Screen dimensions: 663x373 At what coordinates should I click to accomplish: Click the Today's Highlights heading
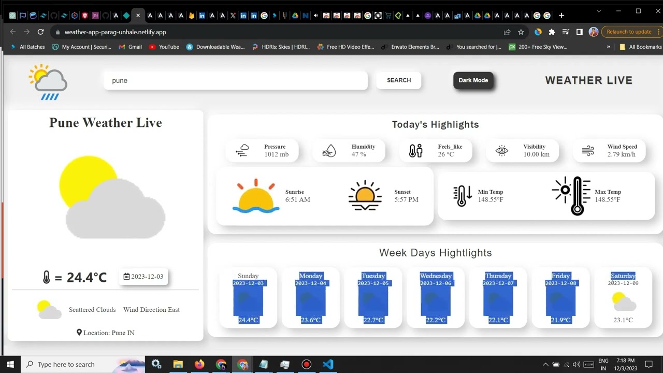[x=436, y=124]
